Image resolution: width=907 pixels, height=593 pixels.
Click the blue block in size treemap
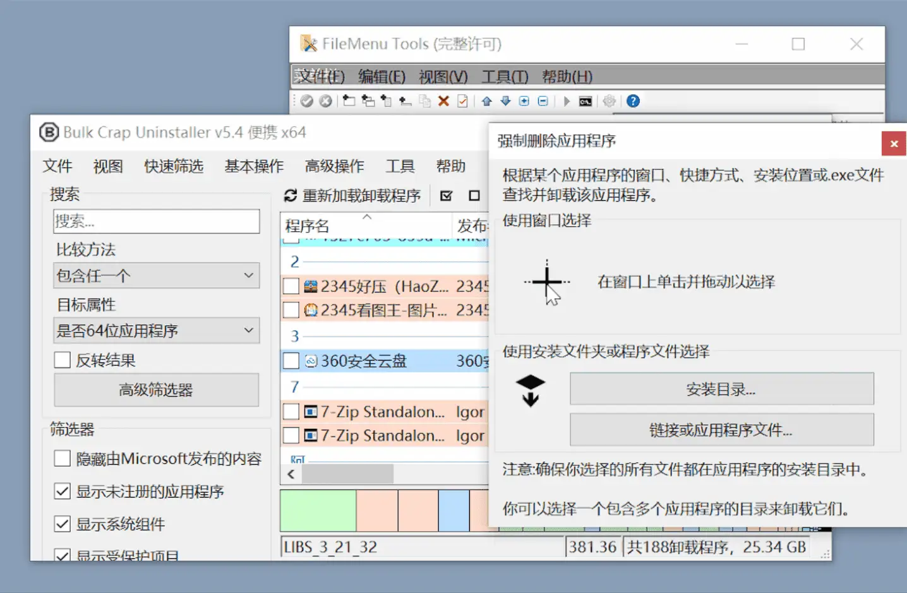[453, 511]
